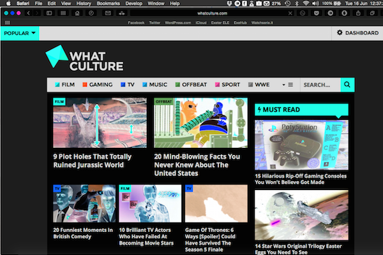Screen dimensions: 383x255
Task: Open the View menu
Action: click(66, 3)
